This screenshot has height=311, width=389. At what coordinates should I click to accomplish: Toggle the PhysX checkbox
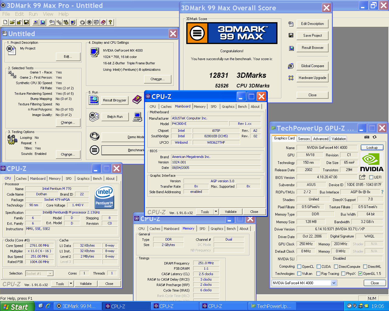pos(343,273)
